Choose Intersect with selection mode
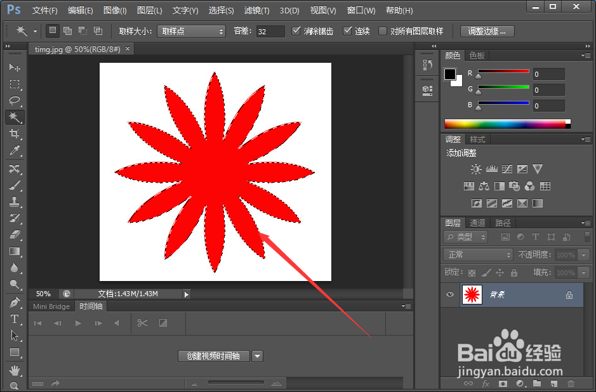This screenshot has height=392, width=596. pos(98,31)
